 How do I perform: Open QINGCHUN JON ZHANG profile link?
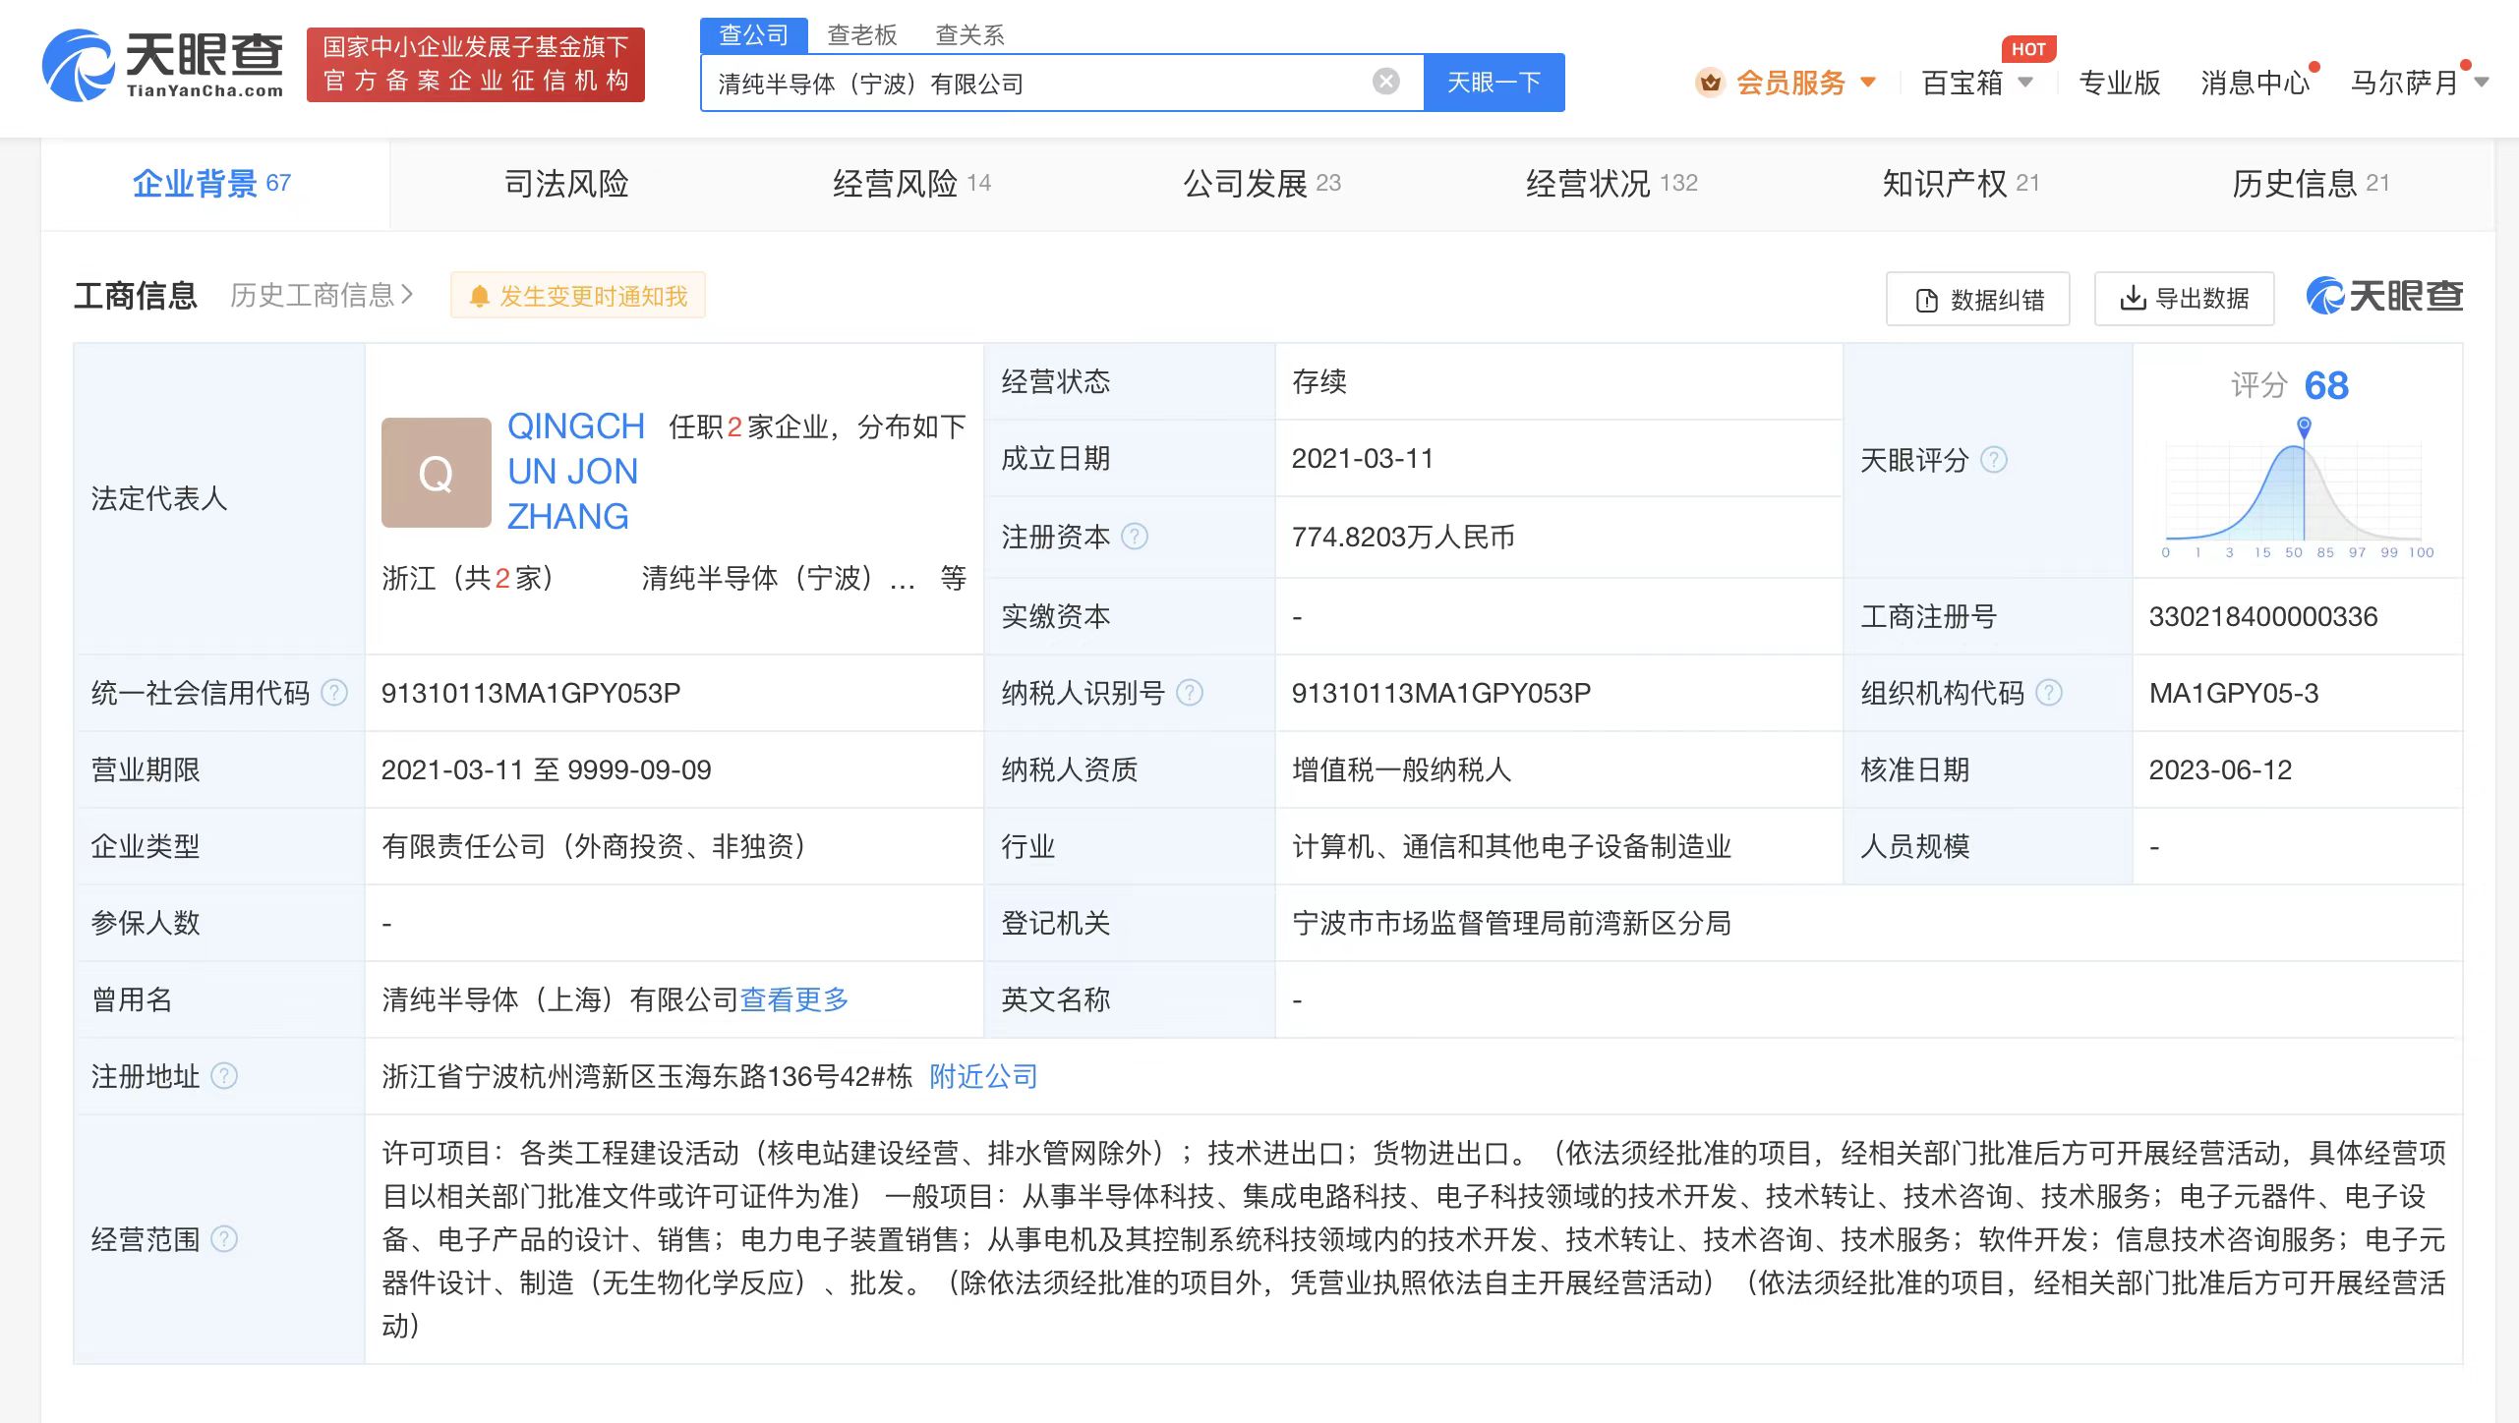pos(576,472)
